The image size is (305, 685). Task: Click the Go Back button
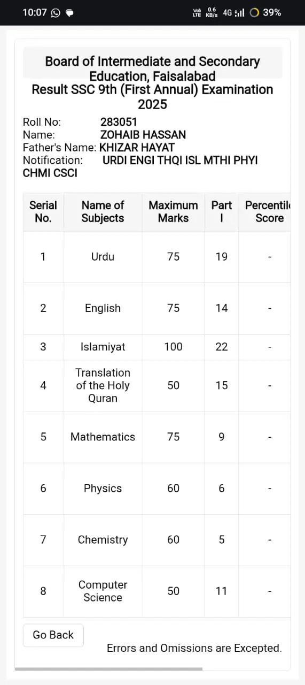click(53, 635)
